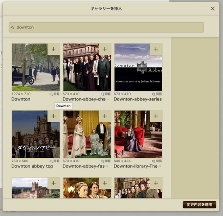Image resolution: width=223 pixels, height=216 pixels.
Task: Preview Downton-library-The… image with 閲覧
Action: [x=157, y=161]
